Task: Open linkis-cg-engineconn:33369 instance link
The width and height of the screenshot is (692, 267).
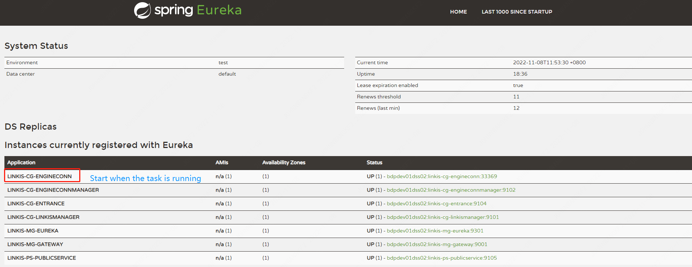Action: (441, 176)
